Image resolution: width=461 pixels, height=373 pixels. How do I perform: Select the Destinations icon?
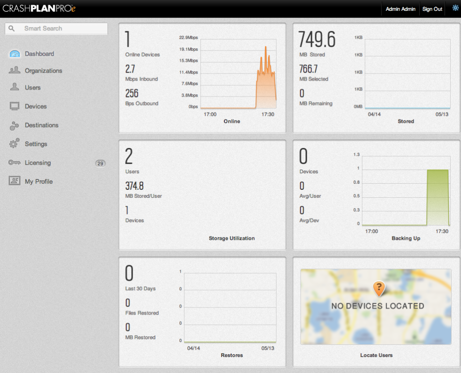point(14,125)
